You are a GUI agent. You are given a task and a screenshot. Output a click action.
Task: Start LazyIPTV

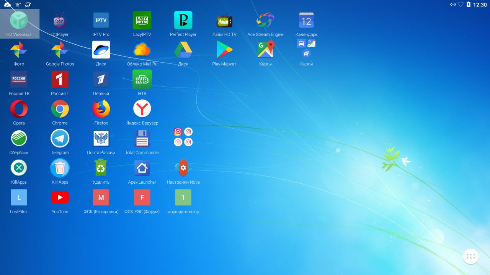point(142,20)
